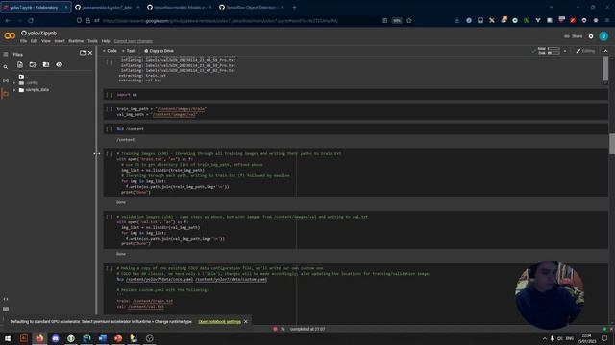Image resolution: width=615 pixels, height=345 pixels.
Task: Click the Firefox taskbar icon
Action: click(39, 338)
